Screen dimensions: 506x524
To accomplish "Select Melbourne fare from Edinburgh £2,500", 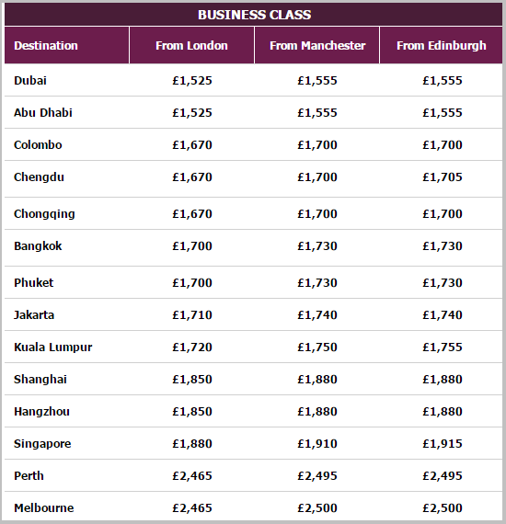I will (443, 508).
